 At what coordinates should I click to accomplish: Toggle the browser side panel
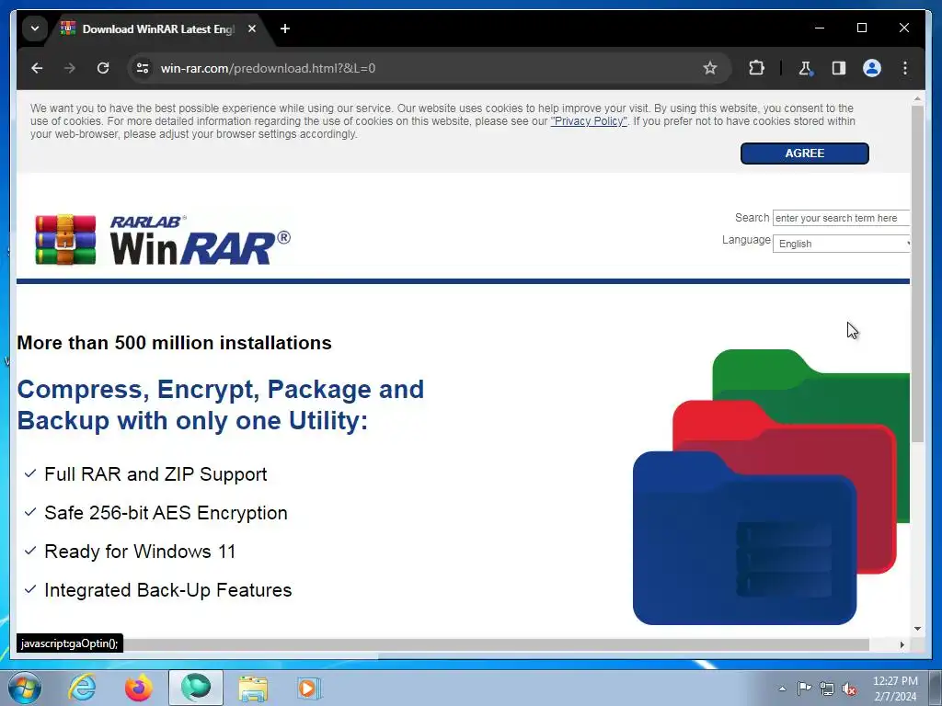point(839,68)
